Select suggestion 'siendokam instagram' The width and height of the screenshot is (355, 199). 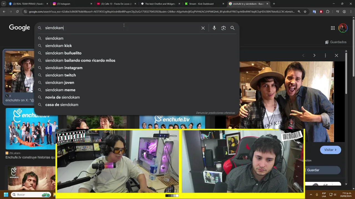coord(137,68)
